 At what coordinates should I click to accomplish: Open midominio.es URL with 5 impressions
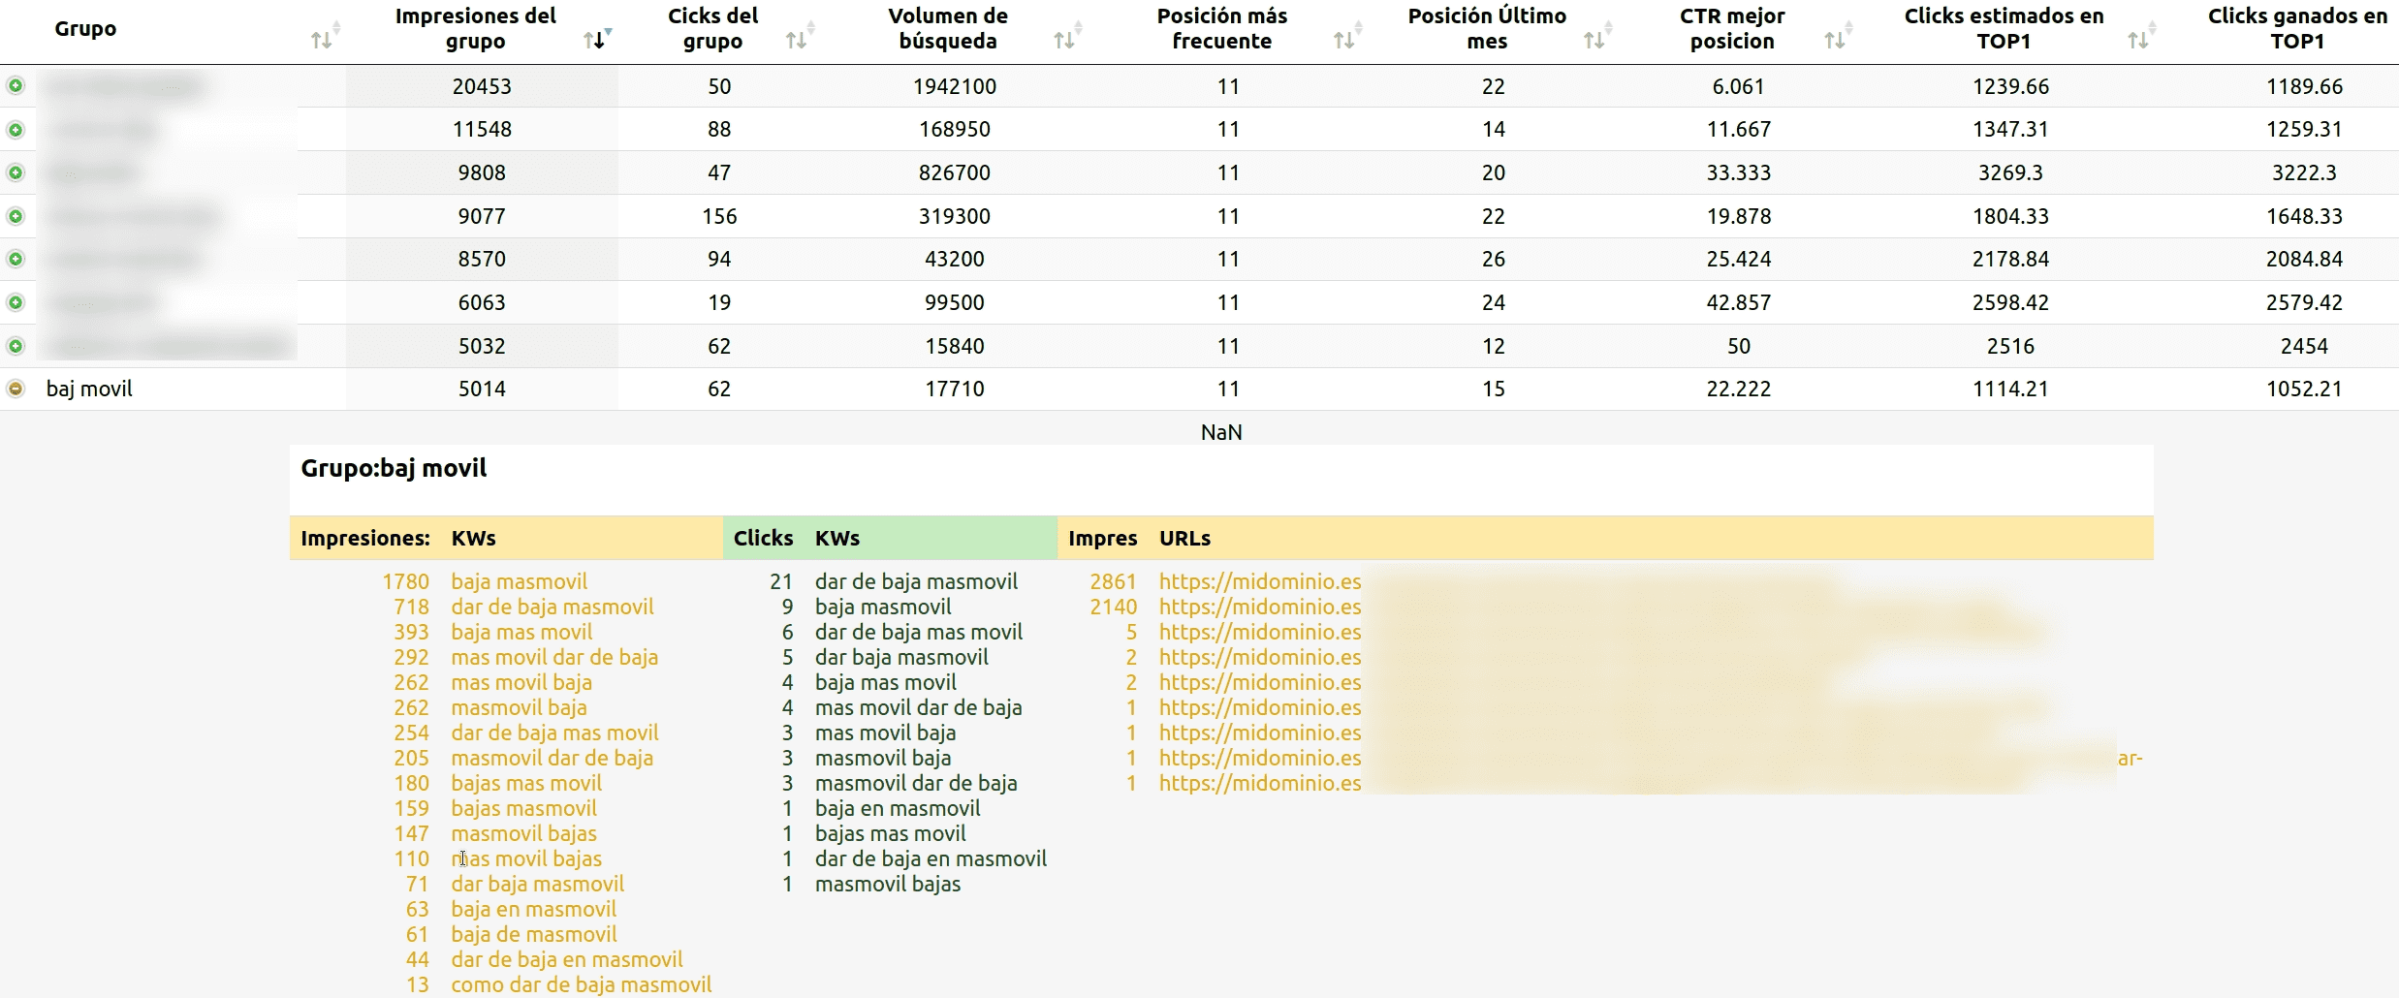click(1260, 632)
